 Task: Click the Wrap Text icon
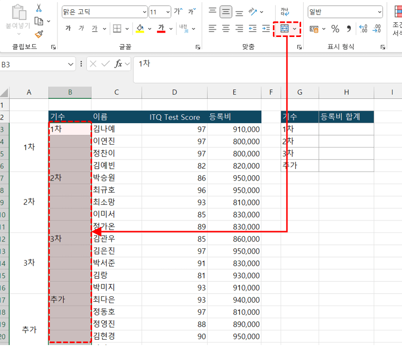coord(285,12)
